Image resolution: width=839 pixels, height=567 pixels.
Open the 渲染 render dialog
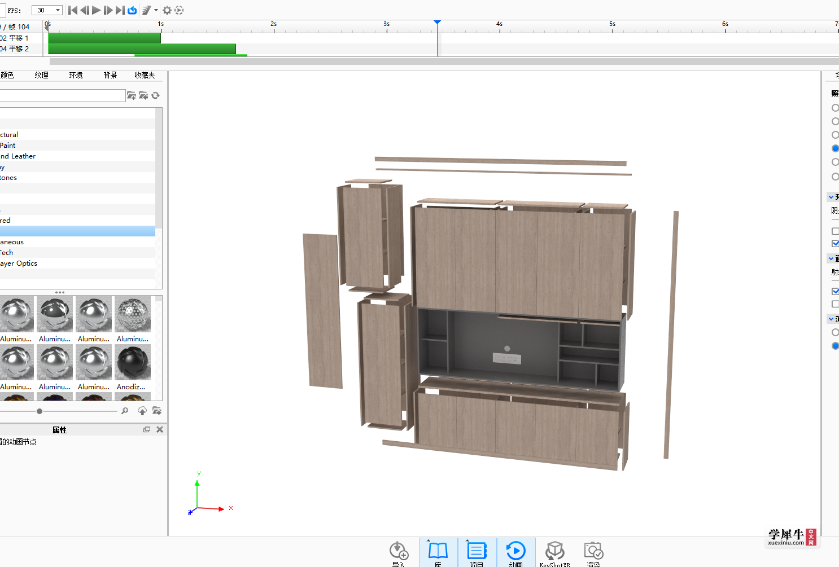pos(593,553)
